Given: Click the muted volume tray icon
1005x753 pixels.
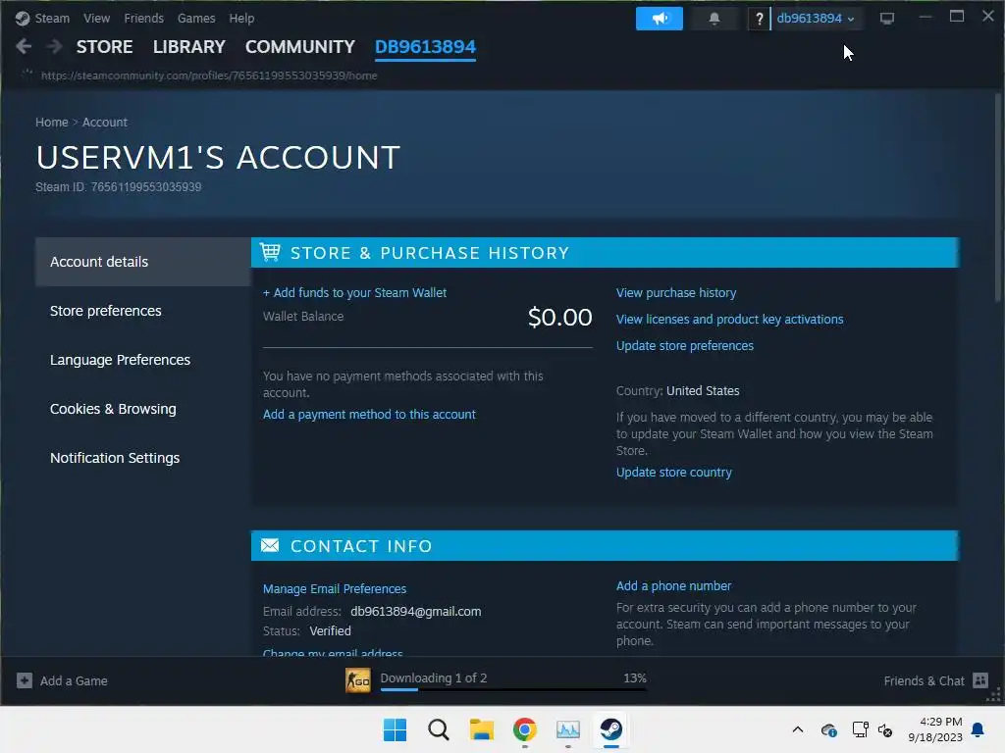Looking at the screenshot, I should 885,729.
